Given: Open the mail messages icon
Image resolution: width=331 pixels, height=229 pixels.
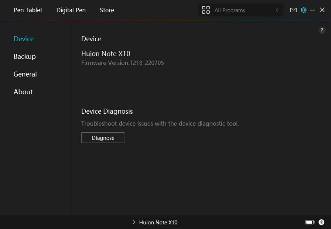Looking at the screenshot, I should pos(293,10).
